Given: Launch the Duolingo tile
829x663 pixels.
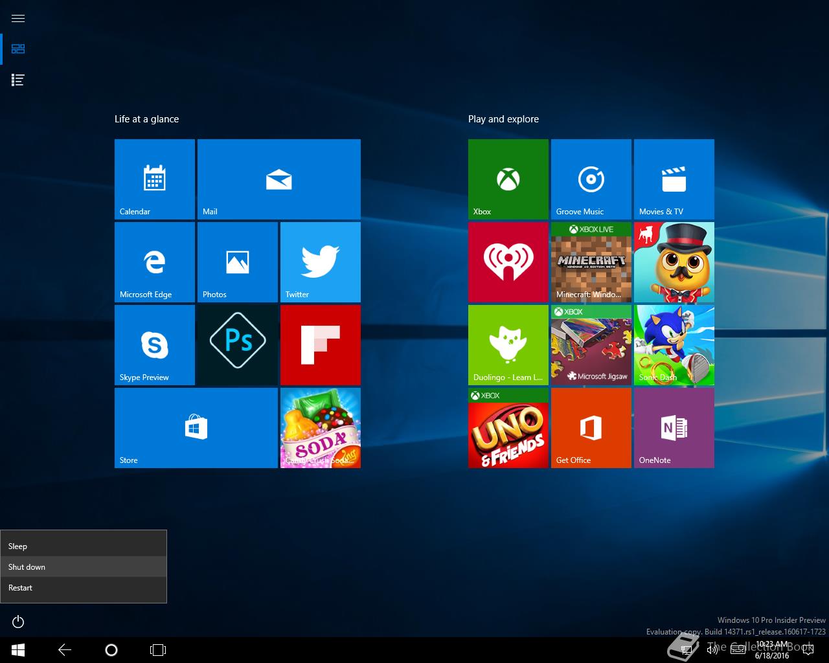Looking at the screenshot, I should coord(508,345).
